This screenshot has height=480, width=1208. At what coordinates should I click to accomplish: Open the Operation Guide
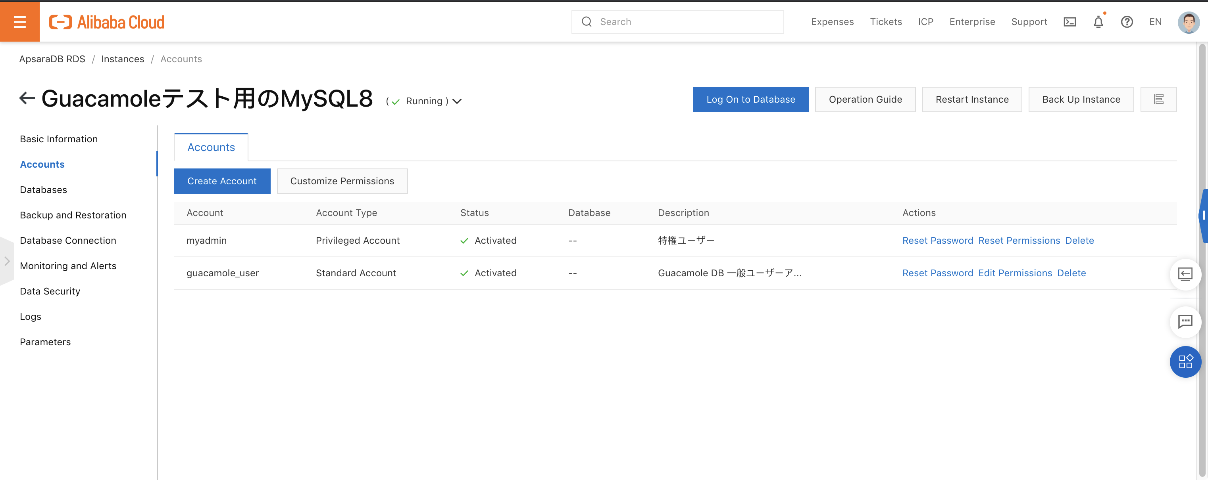click(x=865, y=99)
